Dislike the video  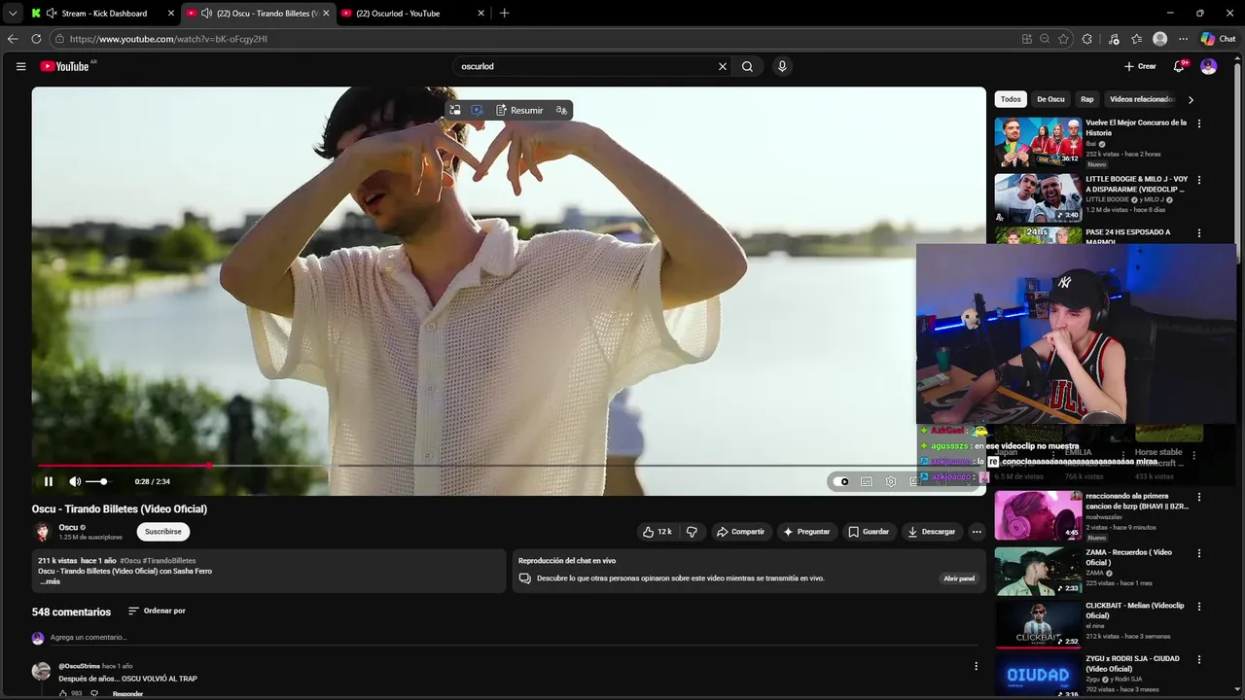[x=692, y=532]
